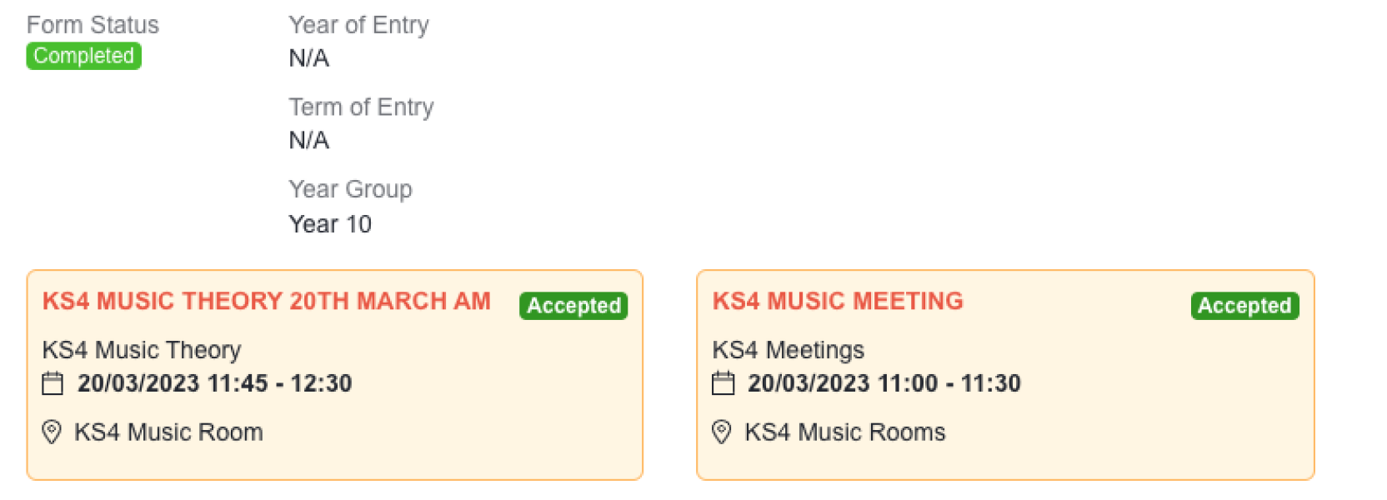Click the KS4 Music Room location text
This screenshot has height=500, width=1387.
coord(168,432)
